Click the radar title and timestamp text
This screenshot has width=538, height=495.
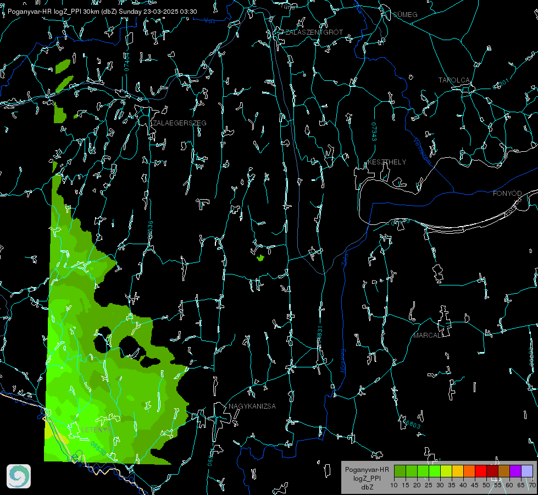[x=102, y=12]
